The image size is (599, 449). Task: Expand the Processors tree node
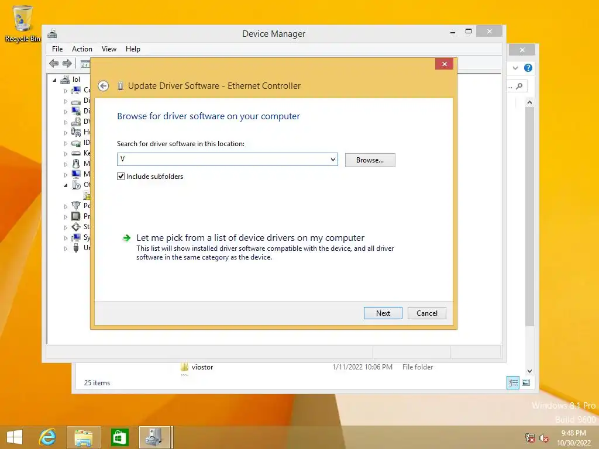coord(66,217)
